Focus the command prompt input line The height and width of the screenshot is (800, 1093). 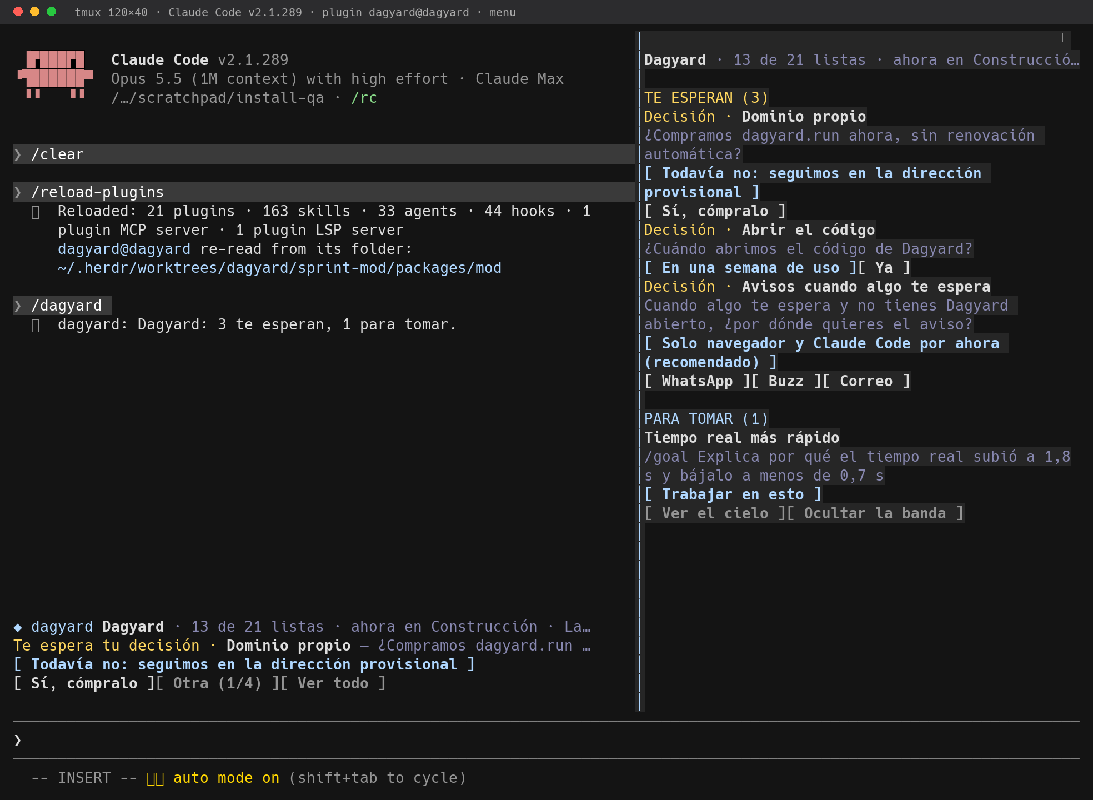click(546, 740)
